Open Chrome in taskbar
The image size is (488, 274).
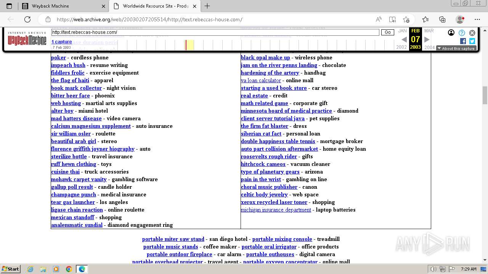click(x=69, y=269)
